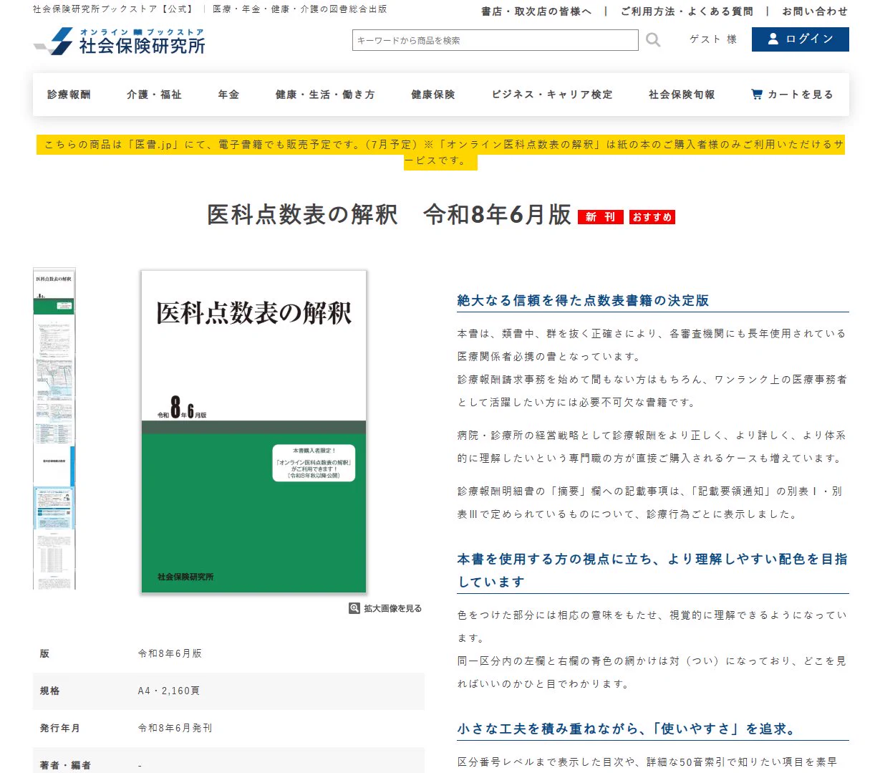Click the 医療・年金・健康・介護の図書総合出版 header text
Screen dimensions: 870x773
(x=300, y=9)
